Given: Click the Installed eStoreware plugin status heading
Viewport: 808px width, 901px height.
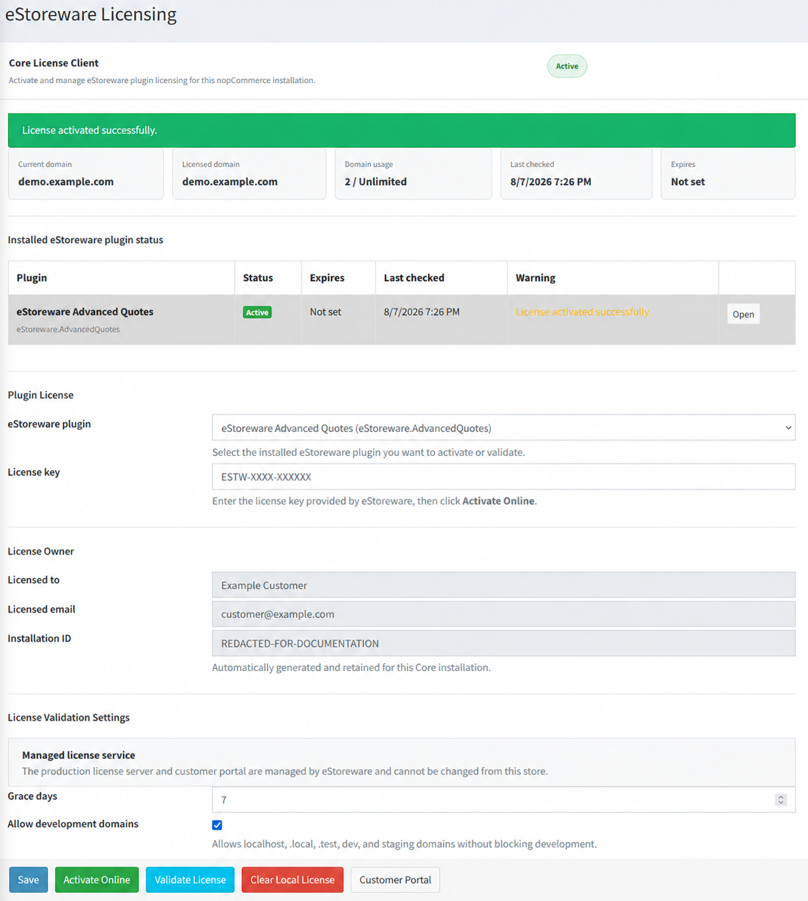Looking at the screenshot, I should pyautogui.click(x=86, y=240).
